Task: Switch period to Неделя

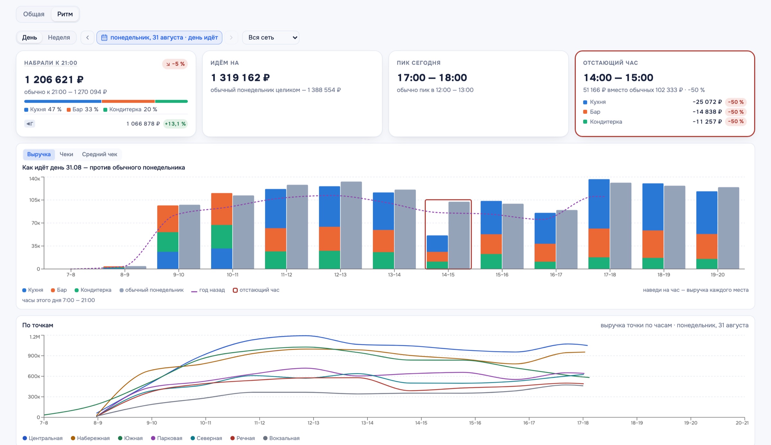Action: pos(59,37)
